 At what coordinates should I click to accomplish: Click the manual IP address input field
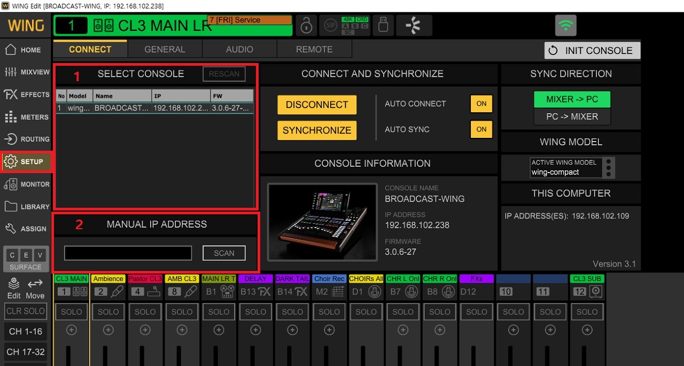click(128, 253)
